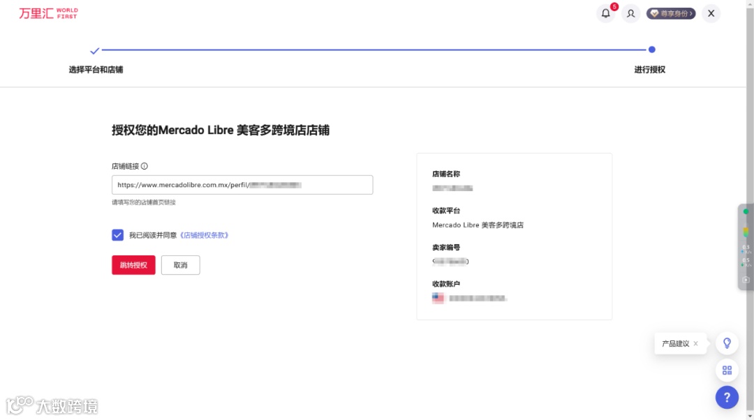Click the 收款平台 label
Image resolution: width=754 pixels, height=420 pixels.
point(445,211)
